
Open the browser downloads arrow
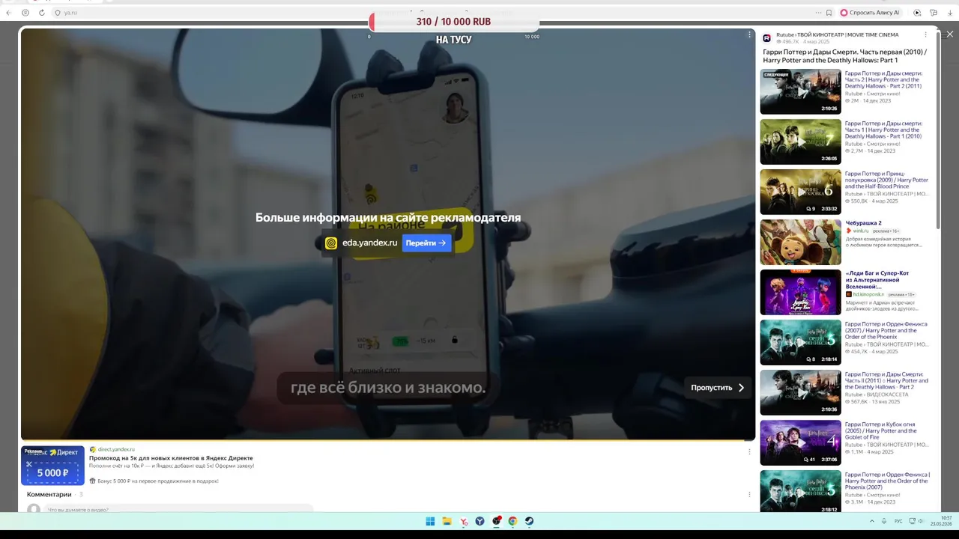point(950,13)
